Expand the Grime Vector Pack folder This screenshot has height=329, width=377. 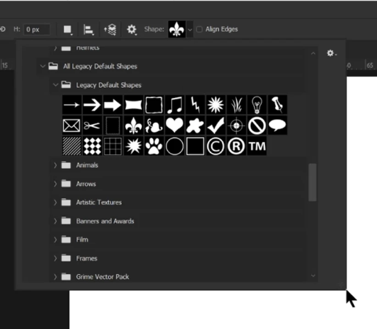55,277
